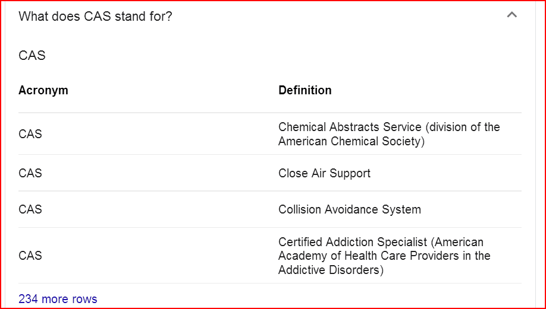The height and width of the screenshot is (309, 546).
Task: Select the Close Air Support definition
Action: click(x=324, y=173)
